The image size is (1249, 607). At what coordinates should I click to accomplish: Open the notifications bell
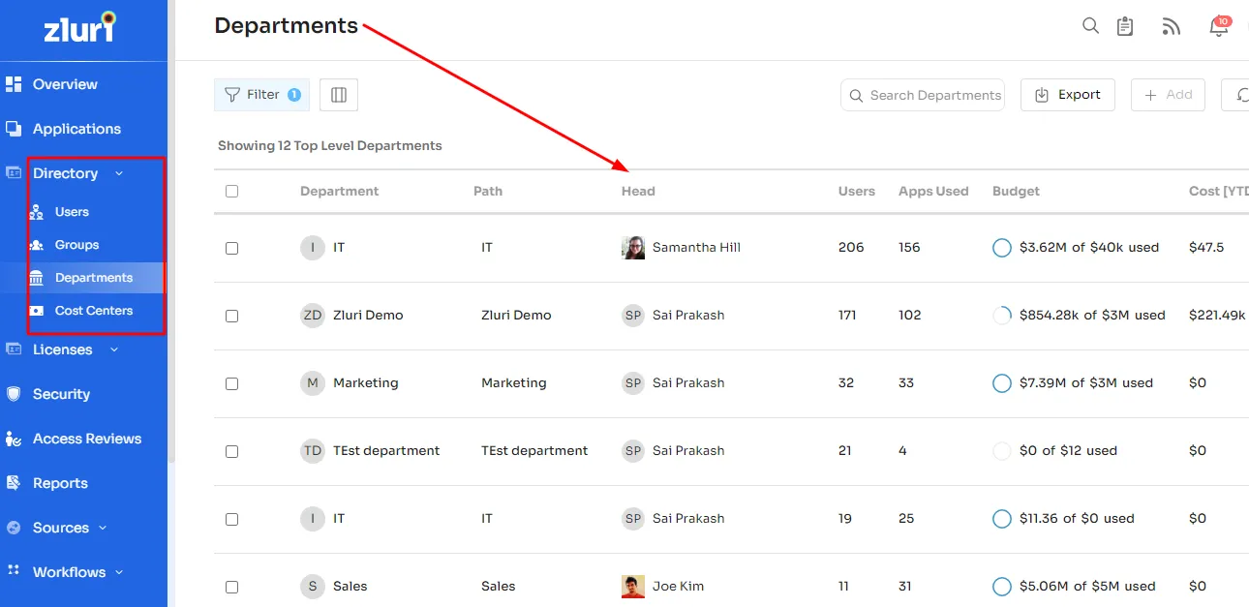[1219, 26]
